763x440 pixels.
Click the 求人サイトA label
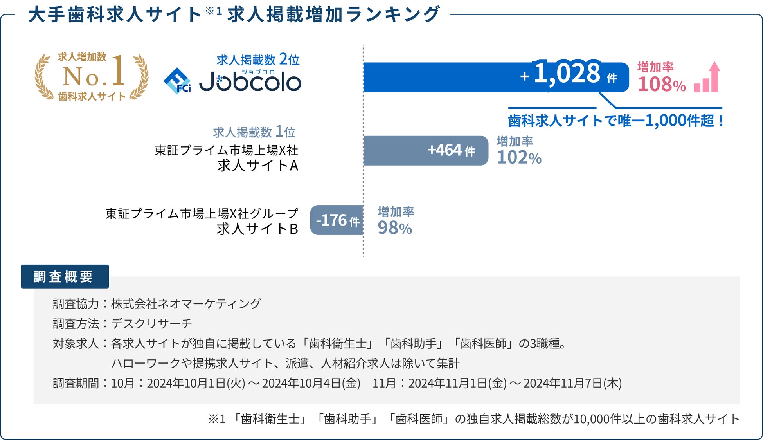(x=257, y=166)
